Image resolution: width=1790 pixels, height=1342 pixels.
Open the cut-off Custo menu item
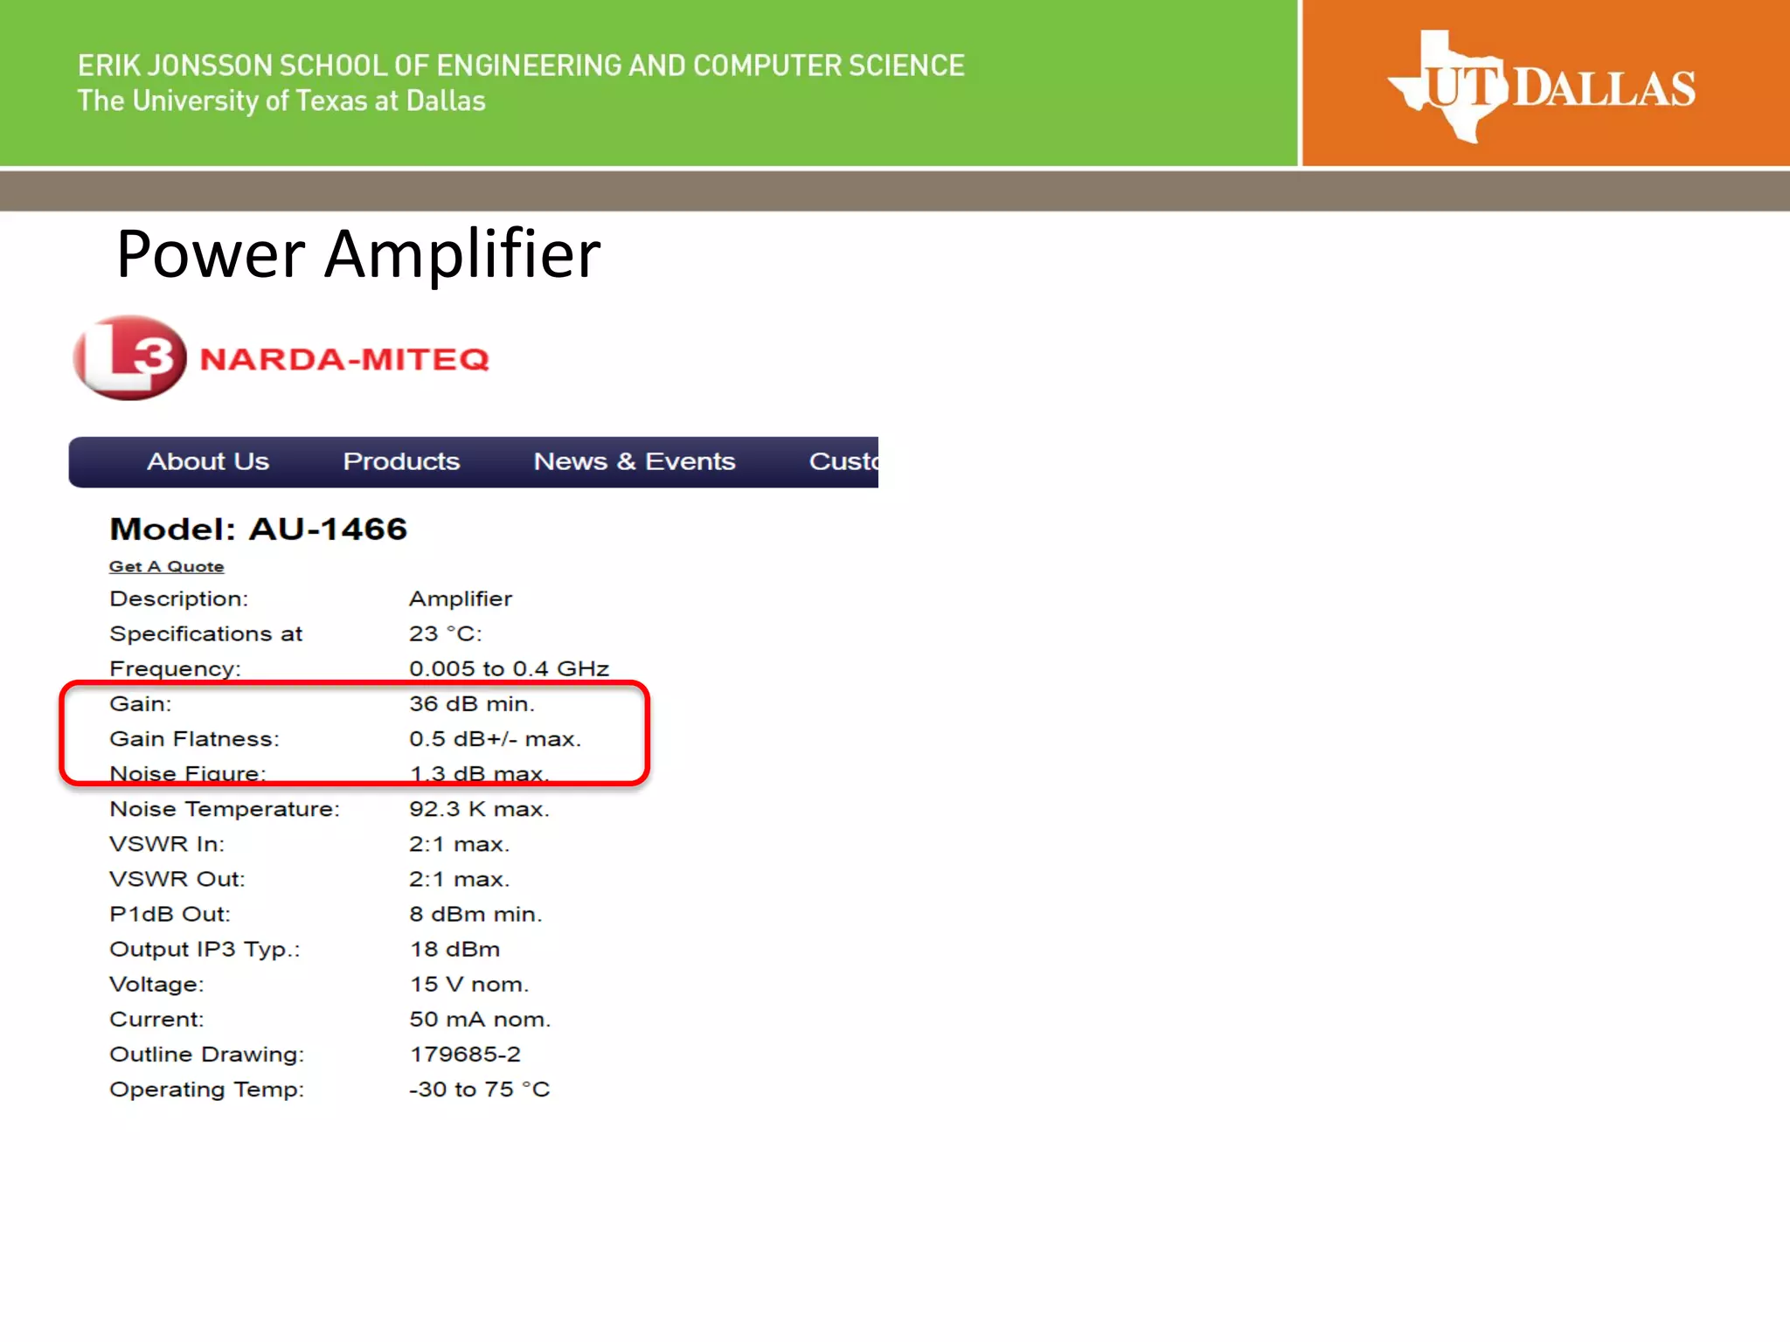click(843, 461)
